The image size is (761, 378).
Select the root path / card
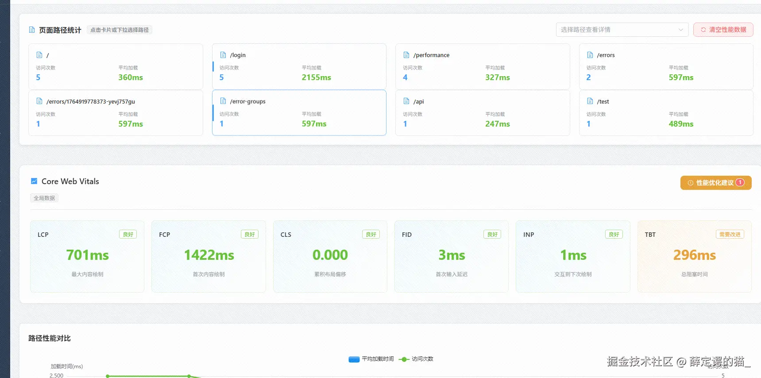[116, 66]
